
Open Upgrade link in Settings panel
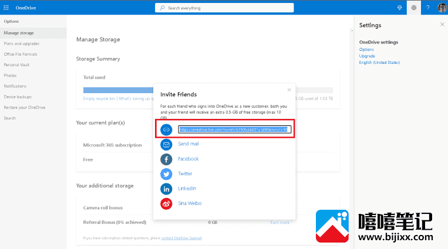367,56
